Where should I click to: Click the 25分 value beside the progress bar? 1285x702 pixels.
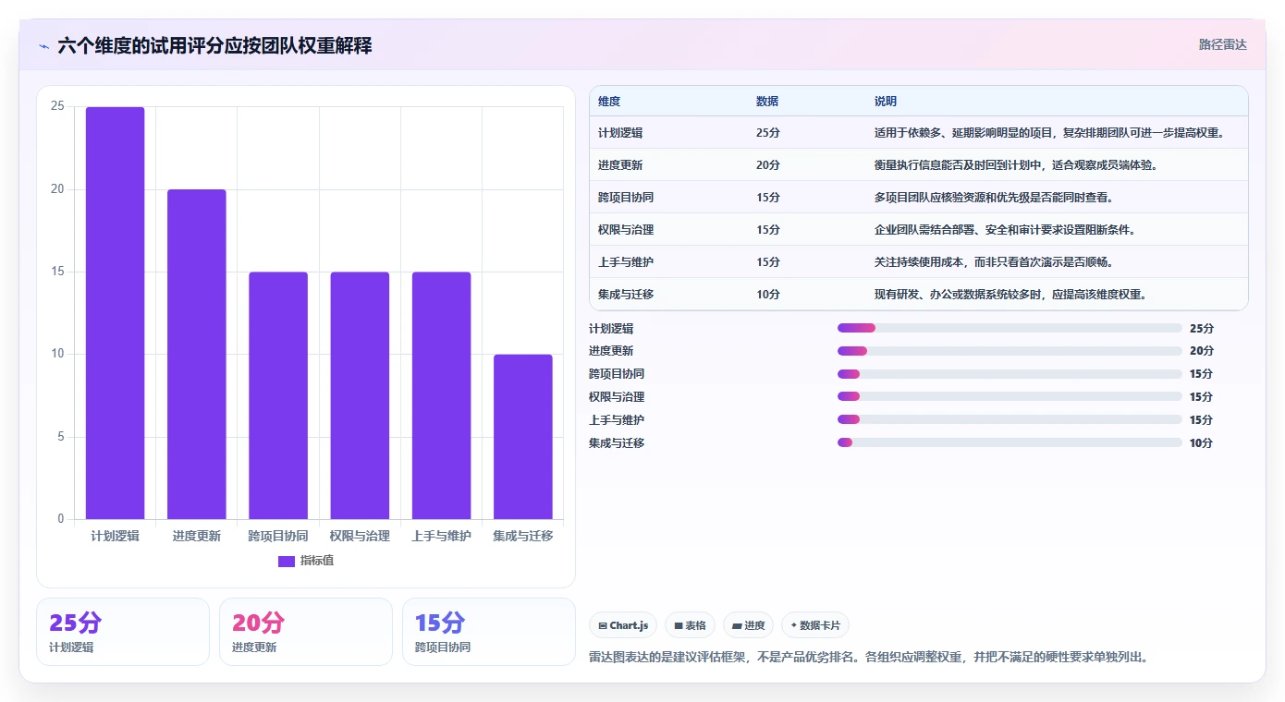[x=1202, y=329]
